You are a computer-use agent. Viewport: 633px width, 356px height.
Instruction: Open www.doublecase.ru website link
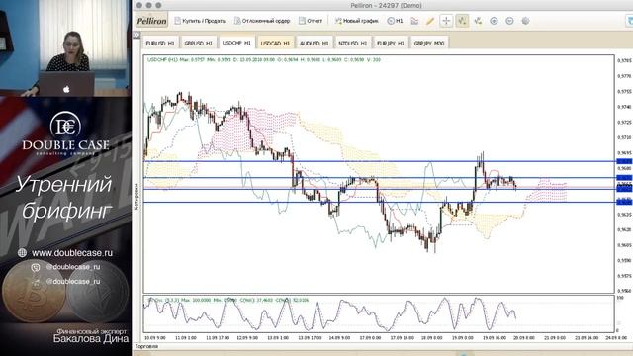[72, 253]
